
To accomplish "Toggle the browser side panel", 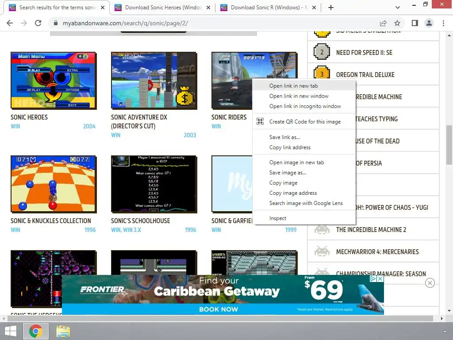I will pos(415,23).
